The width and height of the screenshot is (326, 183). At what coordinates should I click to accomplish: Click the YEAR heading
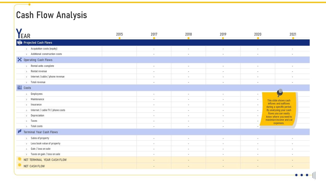pos(23,34)
